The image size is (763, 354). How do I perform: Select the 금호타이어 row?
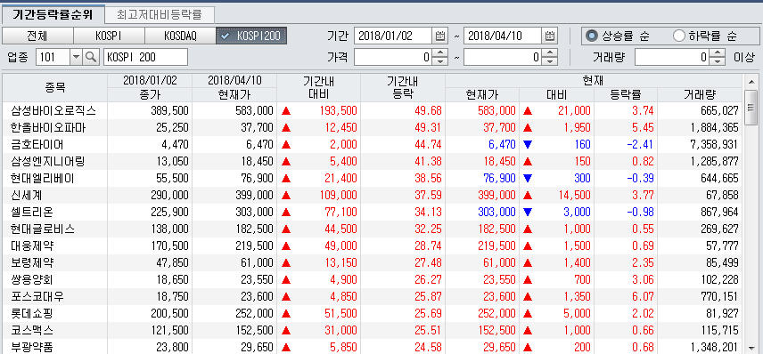pos(373,145)
